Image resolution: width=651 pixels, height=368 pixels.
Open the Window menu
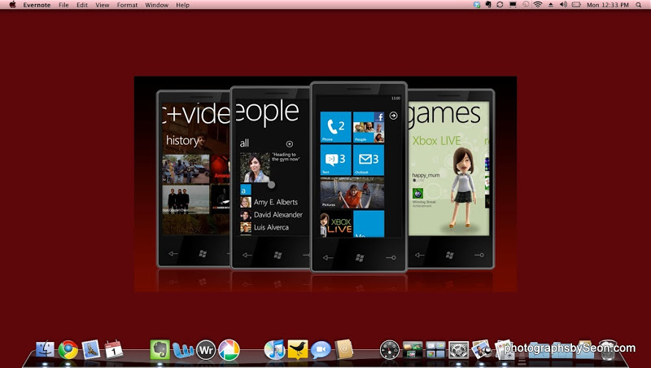pyautogui.click(x=156, y=5)
